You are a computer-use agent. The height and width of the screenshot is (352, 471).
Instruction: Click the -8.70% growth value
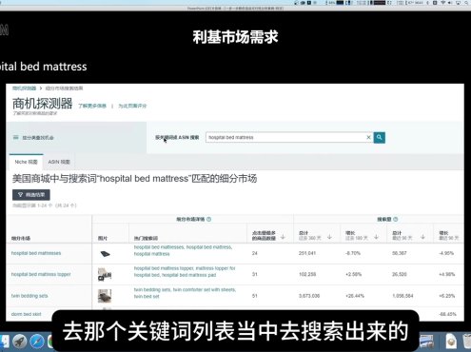(x=353, y=253)
